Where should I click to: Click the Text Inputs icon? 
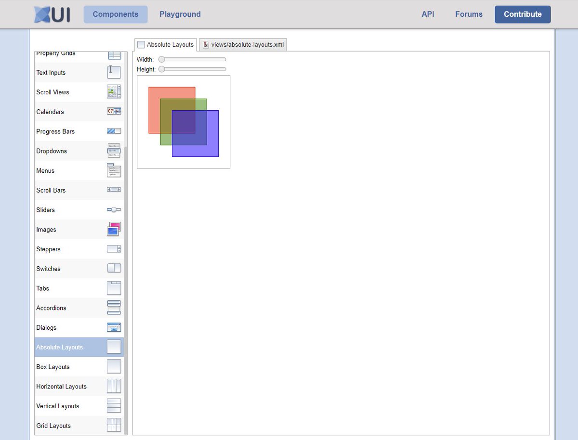pyautogui.click(x=114, y=72)
